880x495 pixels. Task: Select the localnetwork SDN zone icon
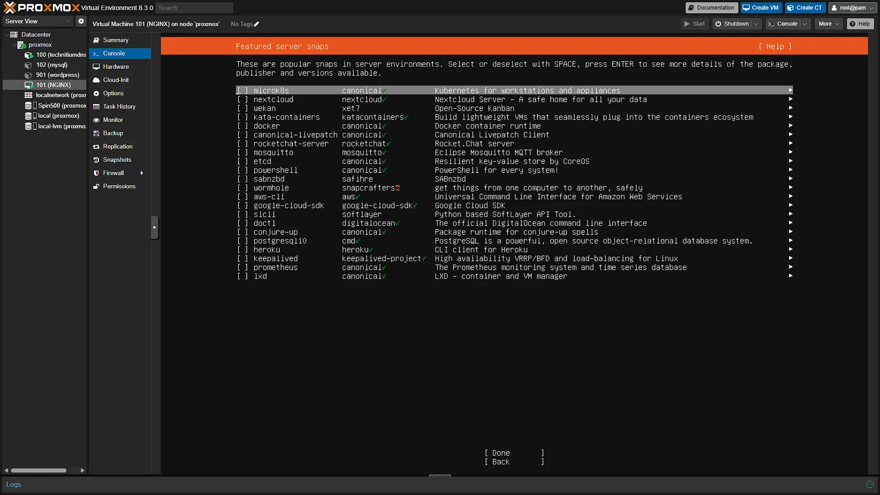tap(28, 95)
